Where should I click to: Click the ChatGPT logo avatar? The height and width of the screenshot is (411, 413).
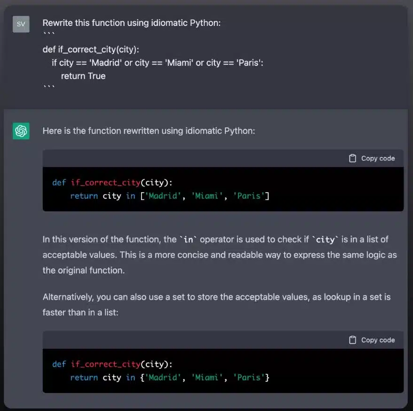point(21,131)
